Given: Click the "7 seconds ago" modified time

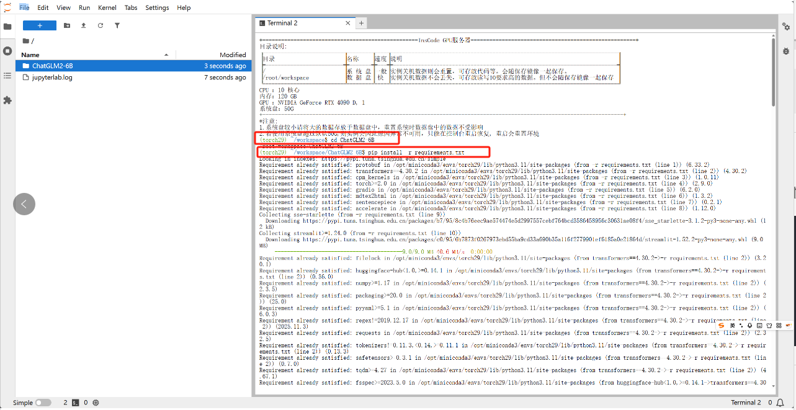Looking at the screenshot, I should pyautogui.click(x=225, y=78).
